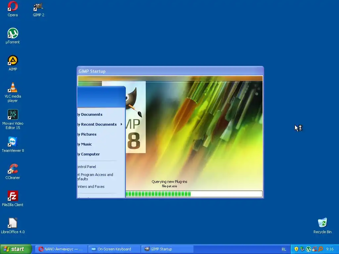Screen dimensions: 339x254
Task: Open My Documents from Start menu
Action: 101,114
